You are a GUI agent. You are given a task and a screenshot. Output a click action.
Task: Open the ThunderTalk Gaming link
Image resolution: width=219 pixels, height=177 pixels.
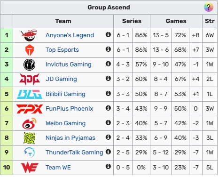point(74,153)
